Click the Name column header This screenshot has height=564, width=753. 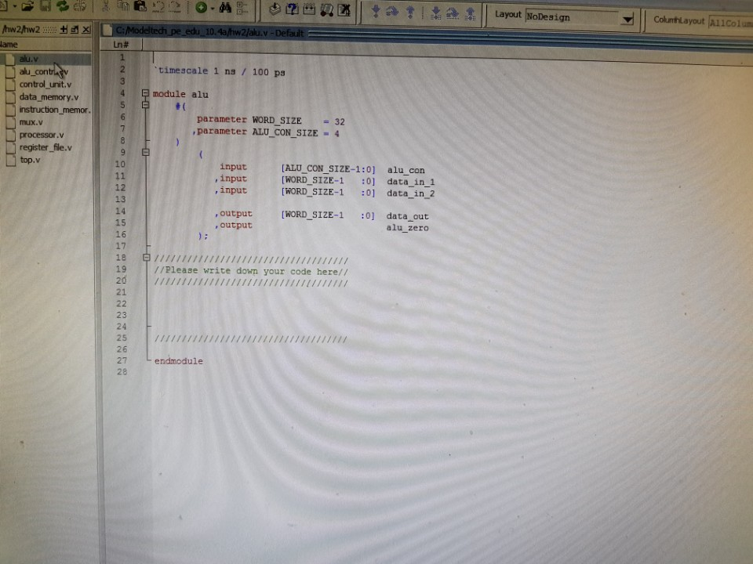[x=45, y=44]
